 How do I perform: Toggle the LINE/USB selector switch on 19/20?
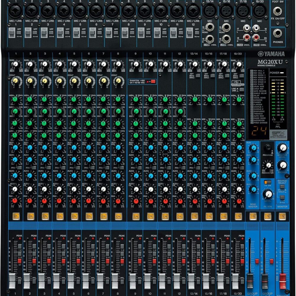(x=242, y=89)
